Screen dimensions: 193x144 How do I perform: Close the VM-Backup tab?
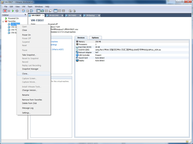coord(99,15)
